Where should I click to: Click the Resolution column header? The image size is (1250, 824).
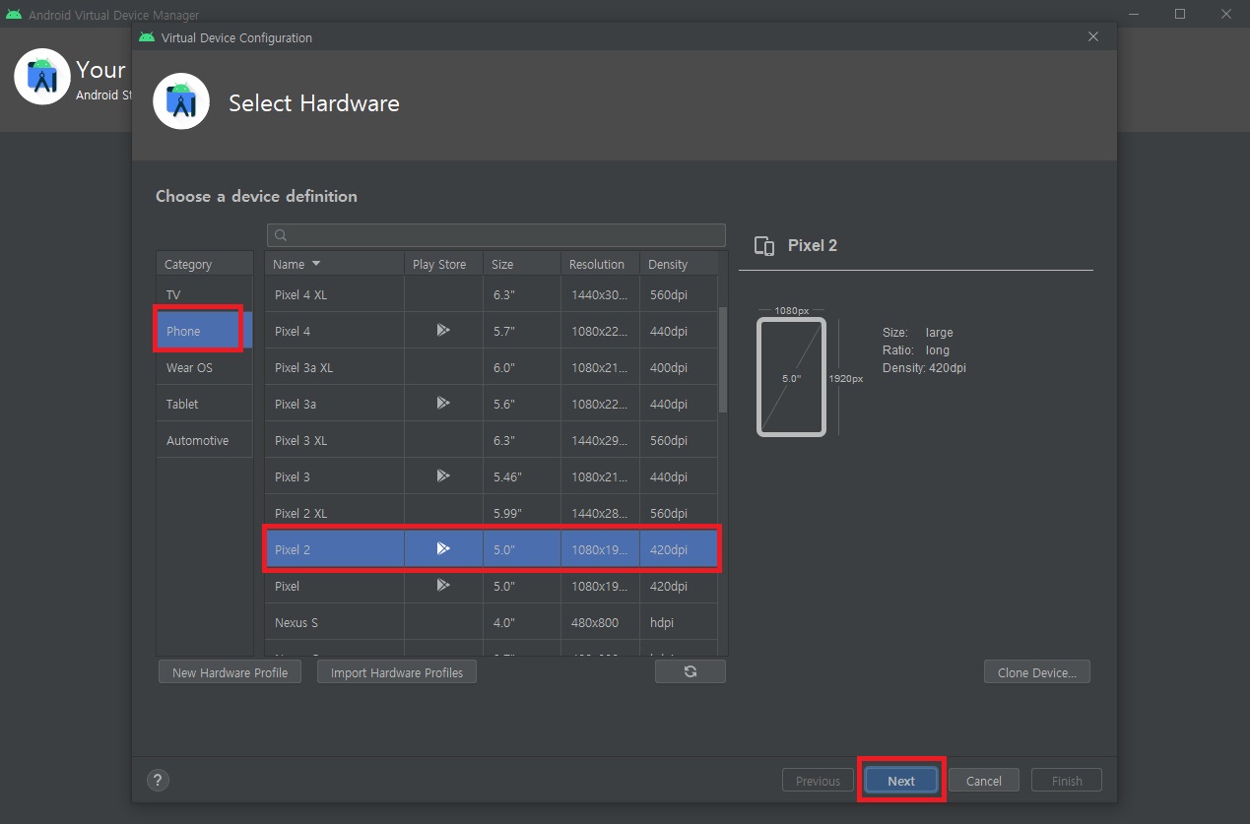(x=600, y=264)
